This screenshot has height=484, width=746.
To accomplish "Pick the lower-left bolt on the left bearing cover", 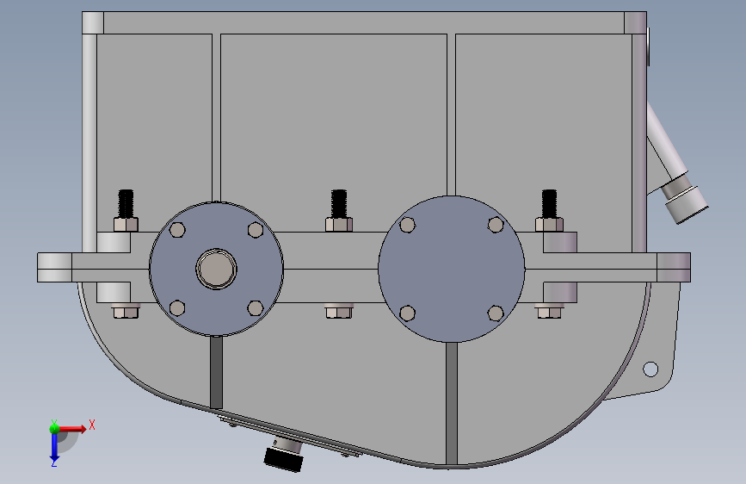I will coord(177,308).
